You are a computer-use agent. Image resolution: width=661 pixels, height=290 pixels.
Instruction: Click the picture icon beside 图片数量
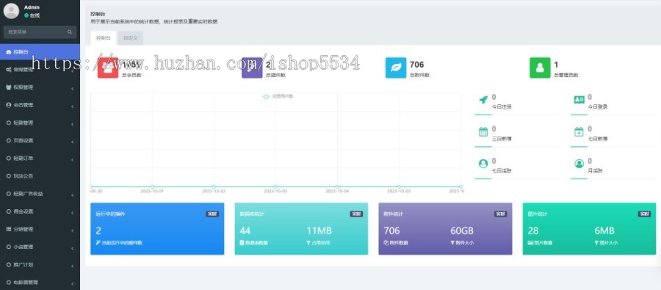[x=530, y=243]
